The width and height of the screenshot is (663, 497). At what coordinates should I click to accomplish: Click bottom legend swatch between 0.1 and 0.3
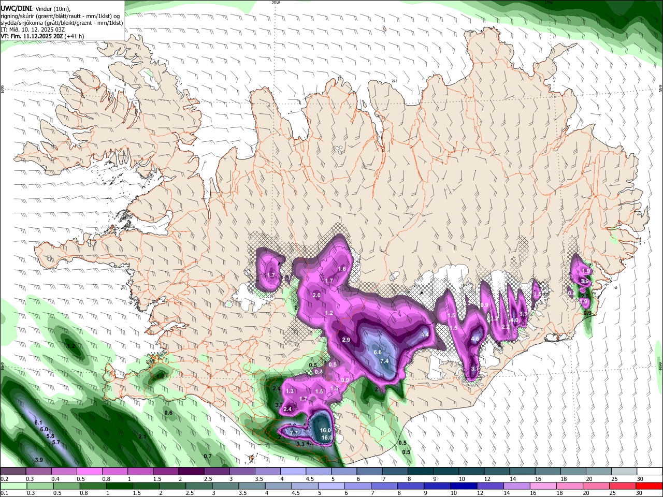tap(13, 486)
